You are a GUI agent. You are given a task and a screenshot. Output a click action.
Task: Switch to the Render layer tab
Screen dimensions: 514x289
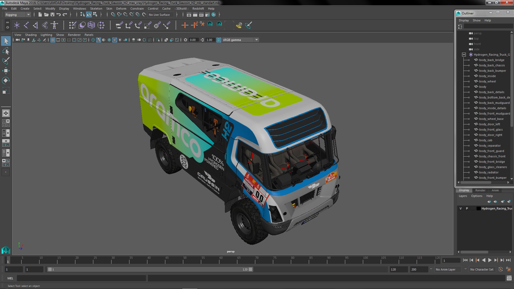480,190
